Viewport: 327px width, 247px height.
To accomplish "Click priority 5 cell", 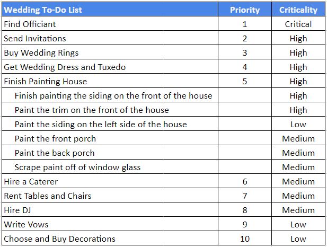I will click(x=245, y=81).
